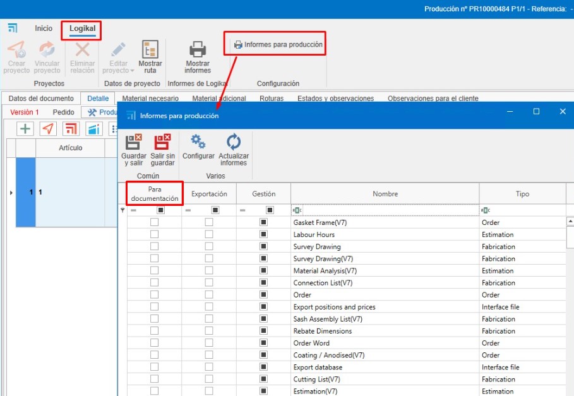Toggle Para documentación for Cutting List(V7)
Screen dimensions: 574x396
pyautogui.click(x=155, y=379)
